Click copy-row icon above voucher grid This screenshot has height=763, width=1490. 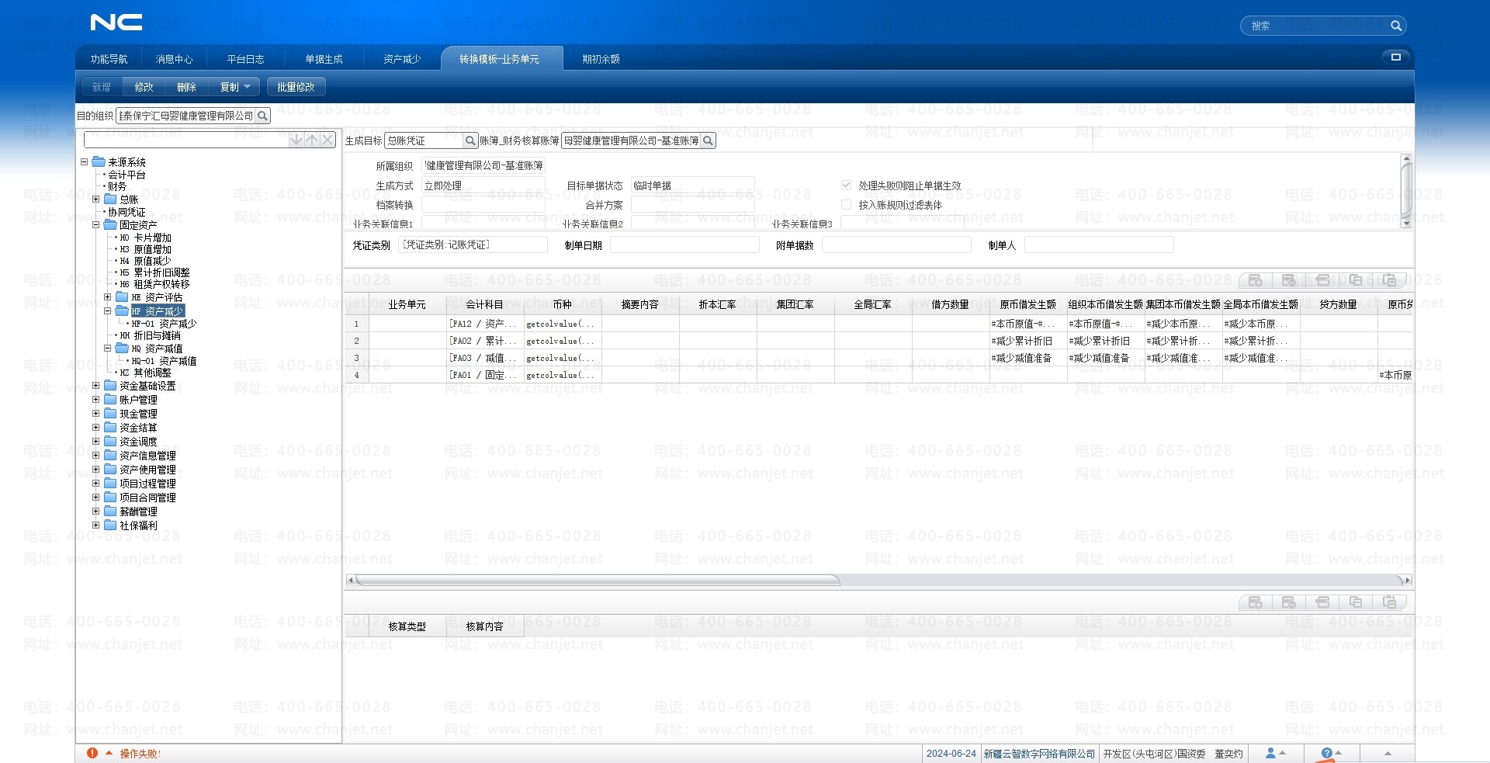(1356, 280)
